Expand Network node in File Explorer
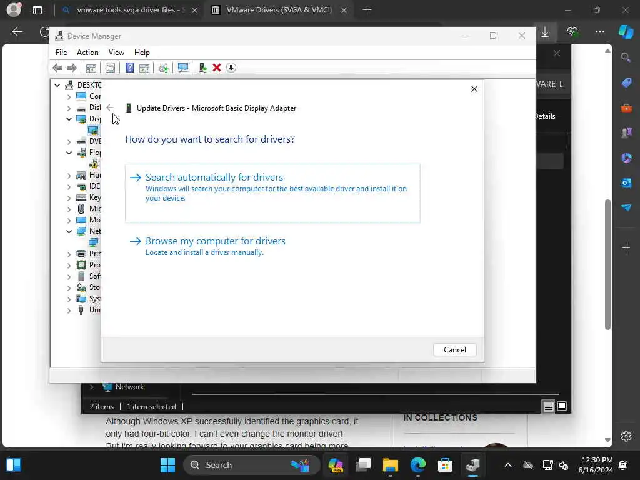640x480 pixels. (x=92, y=387)
